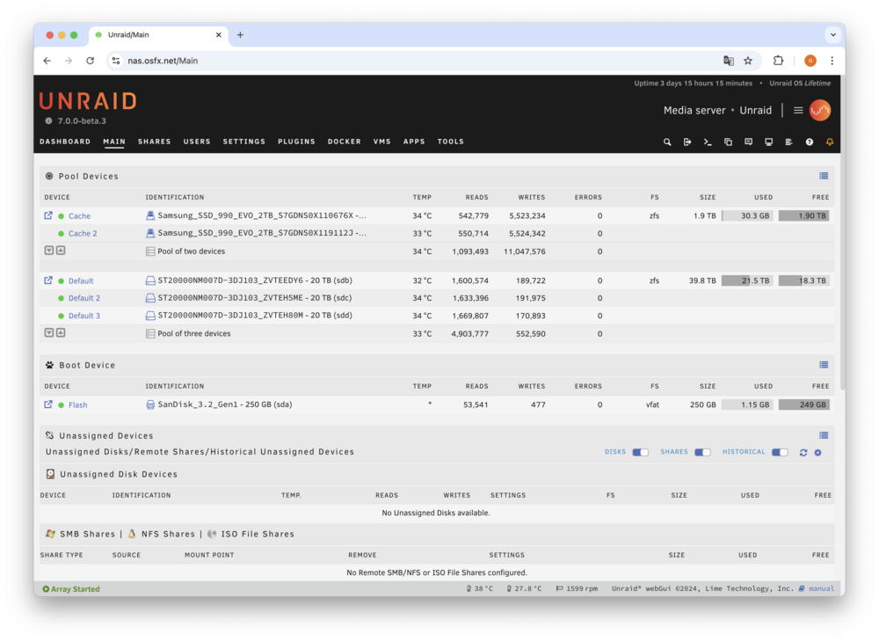Click site information icon in address bar

coord(116,61)
